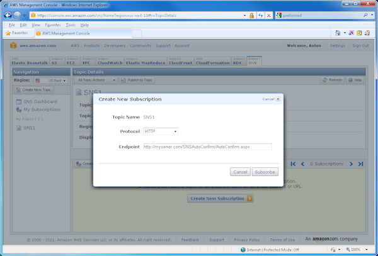Click the search magnifier icon in search box
This screenshot has width=378, height=256.
pos(365,15)
